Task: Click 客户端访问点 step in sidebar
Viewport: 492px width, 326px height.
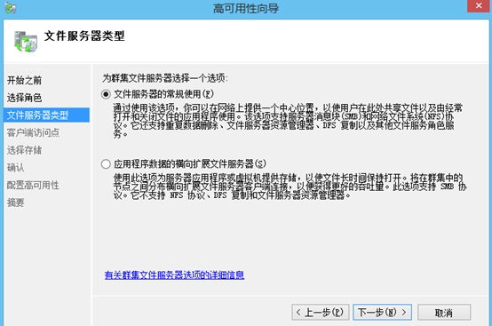Action: point(33,132)
